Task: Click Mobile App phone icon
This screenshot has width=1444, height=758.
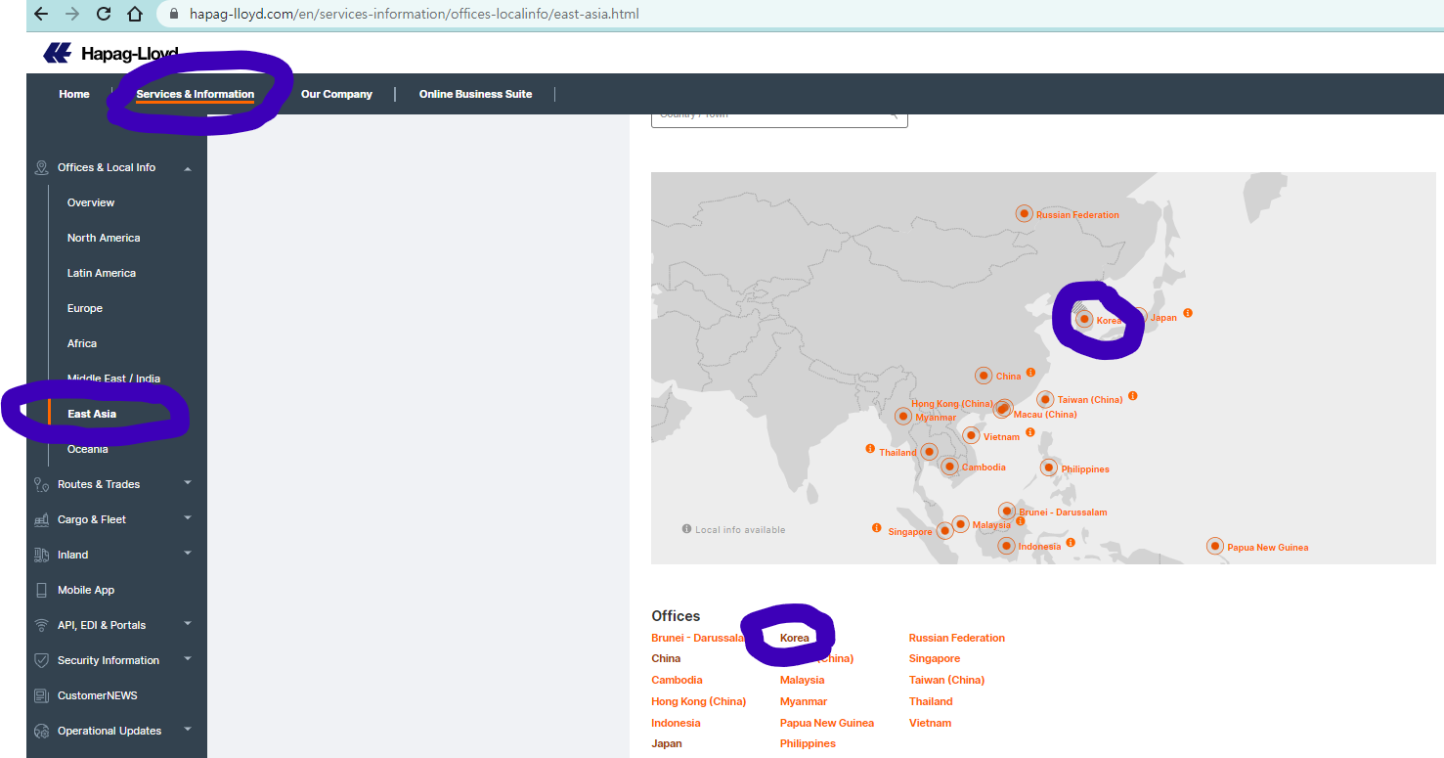Action: click(x=41, y=590)
